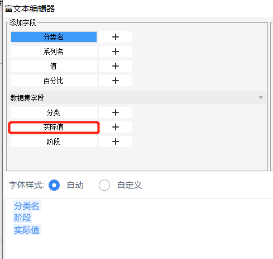Add 值 field using its plus icon
273x259 pixels.
[x=116, y=66]
